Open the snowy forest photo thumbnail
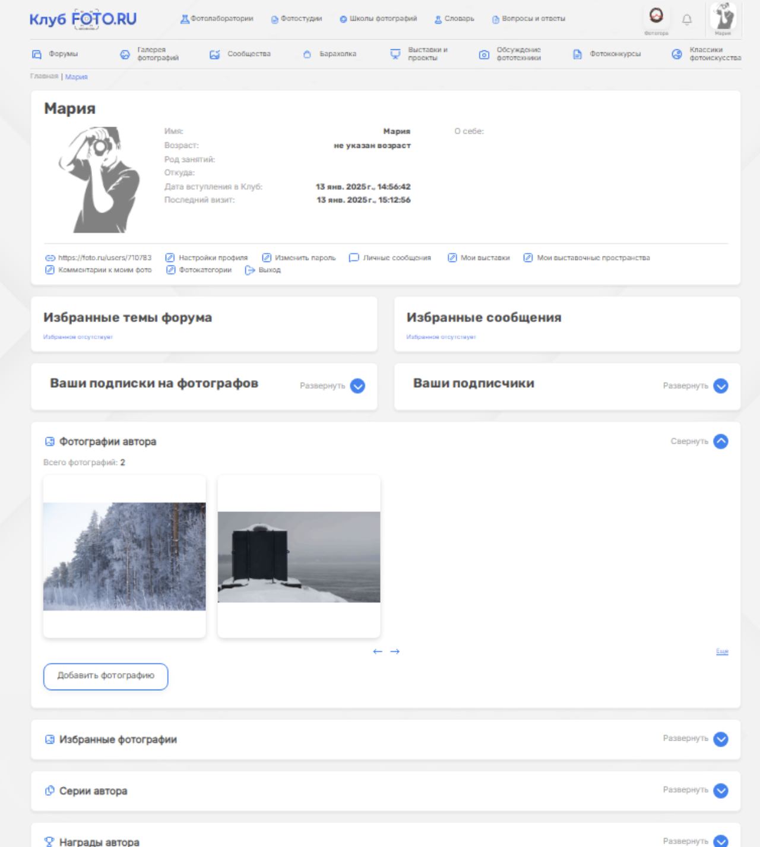 pyautogui.click(x=125, y=557)
